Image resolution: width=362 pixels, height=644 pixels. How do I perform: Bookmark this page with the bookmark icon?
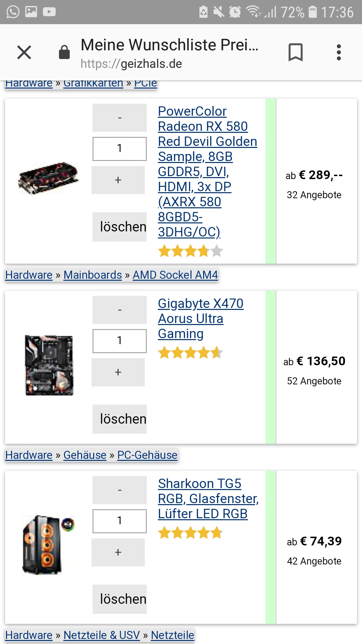[x=296, y=52]
